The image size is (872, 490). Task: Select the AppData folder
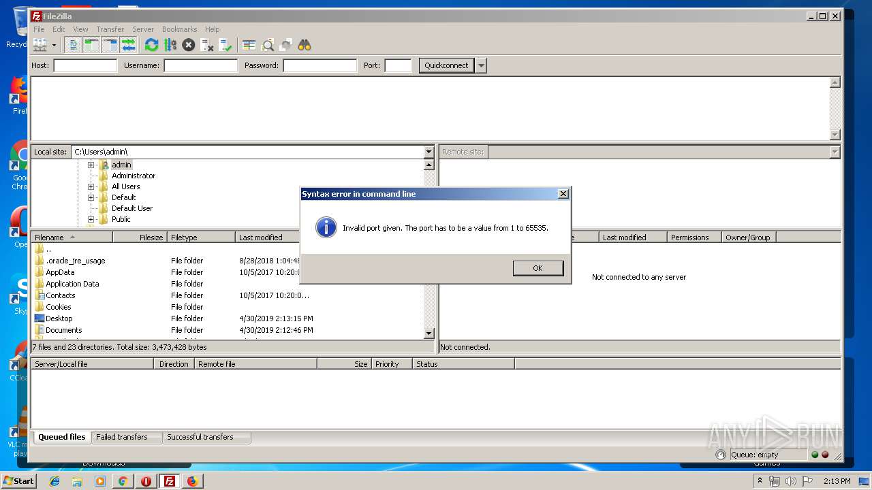60,272
